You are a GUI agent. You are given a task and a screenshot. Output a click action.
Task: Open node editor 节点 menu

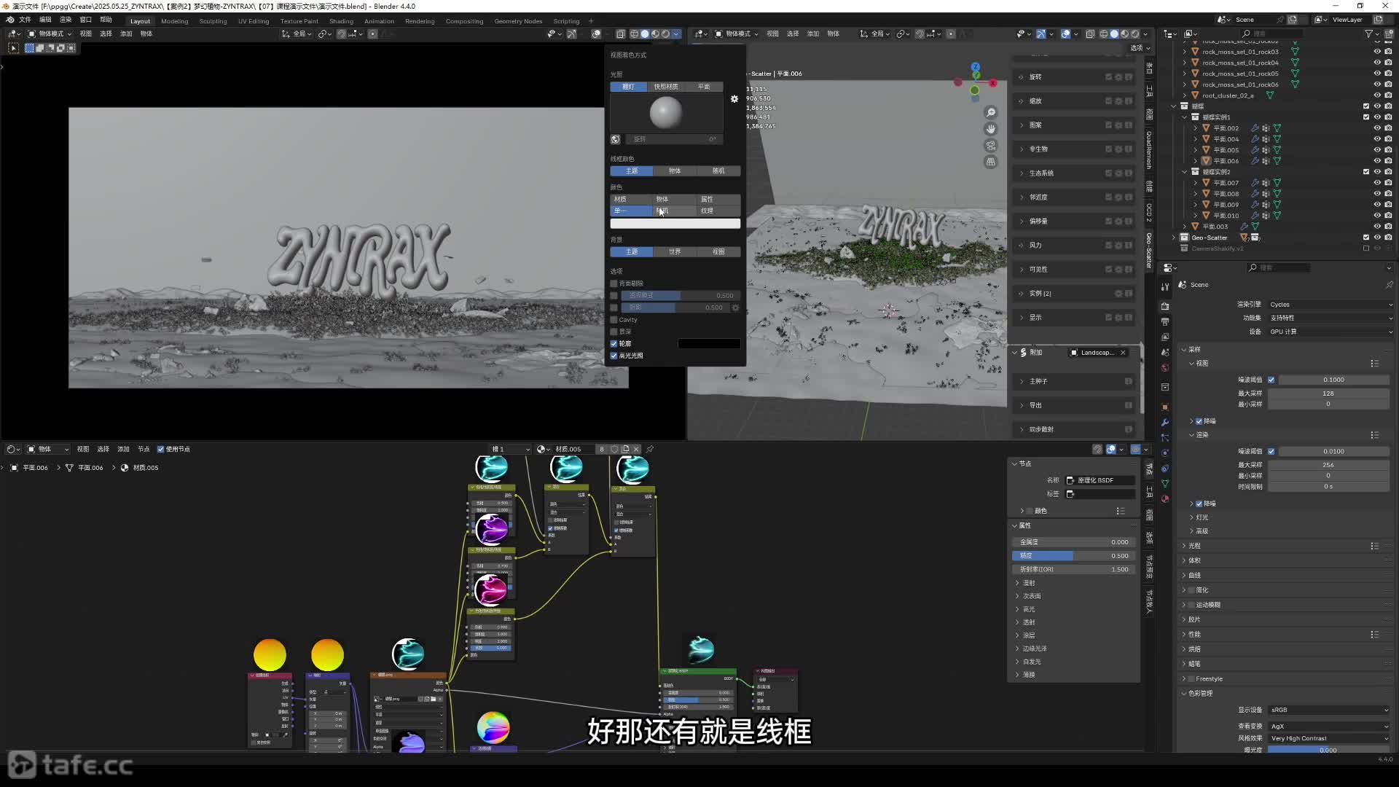tap(144, 449)
